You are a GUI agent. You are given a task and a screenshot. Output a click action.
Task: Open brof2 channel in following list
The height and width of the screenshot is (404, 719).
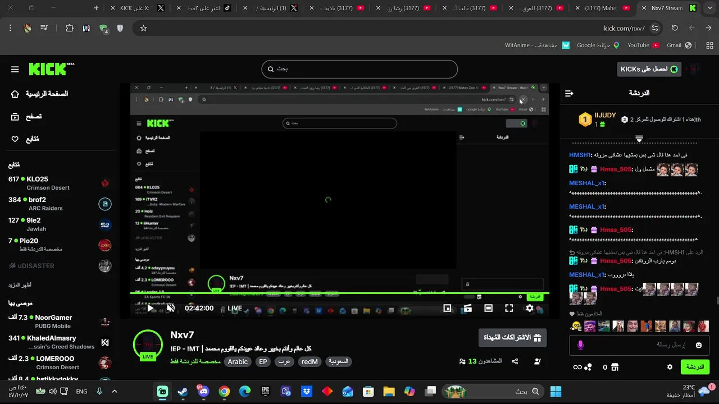click(60, 204)
